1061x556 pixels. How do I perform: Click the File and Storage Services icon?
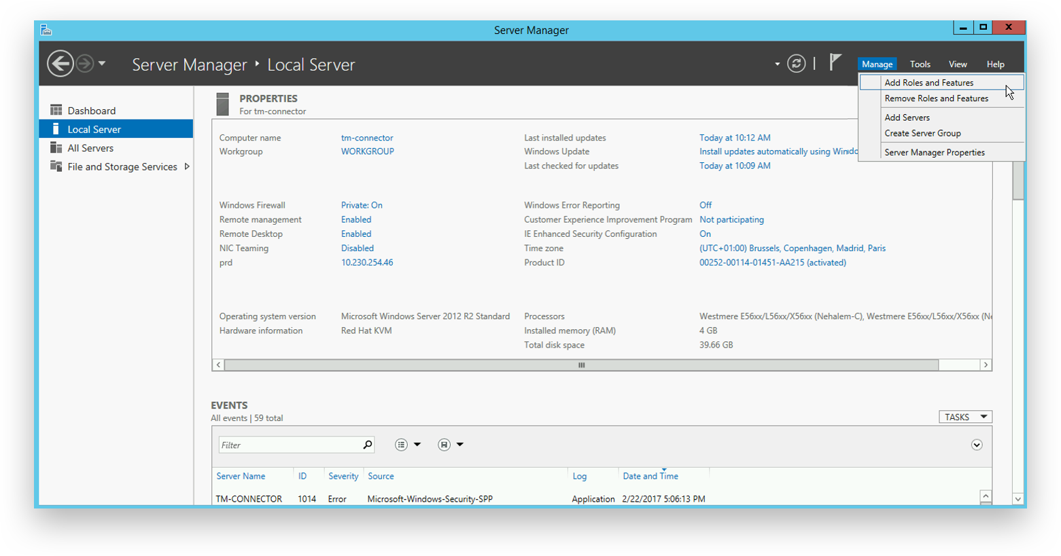pos(56,166)
